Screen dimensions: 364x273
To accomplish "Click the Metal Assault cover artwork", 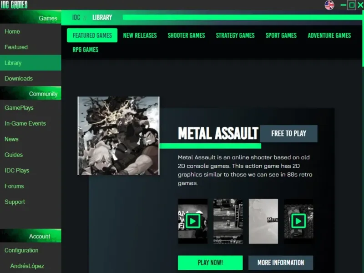I will click(x=118, y=136).
